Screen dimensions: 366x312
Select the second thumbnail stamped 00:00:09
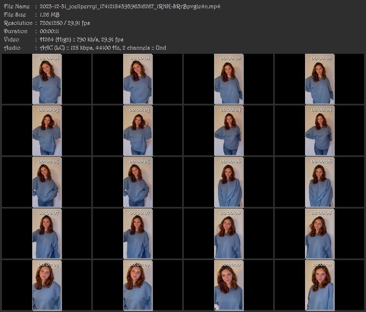coord(138,286)
